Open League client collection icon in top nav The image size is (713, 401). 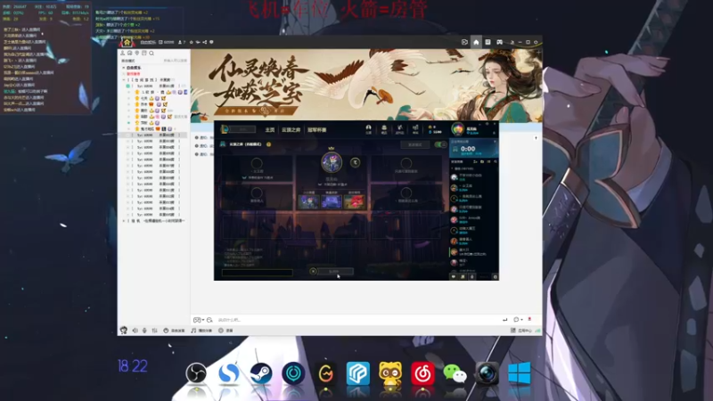(384, 129)
